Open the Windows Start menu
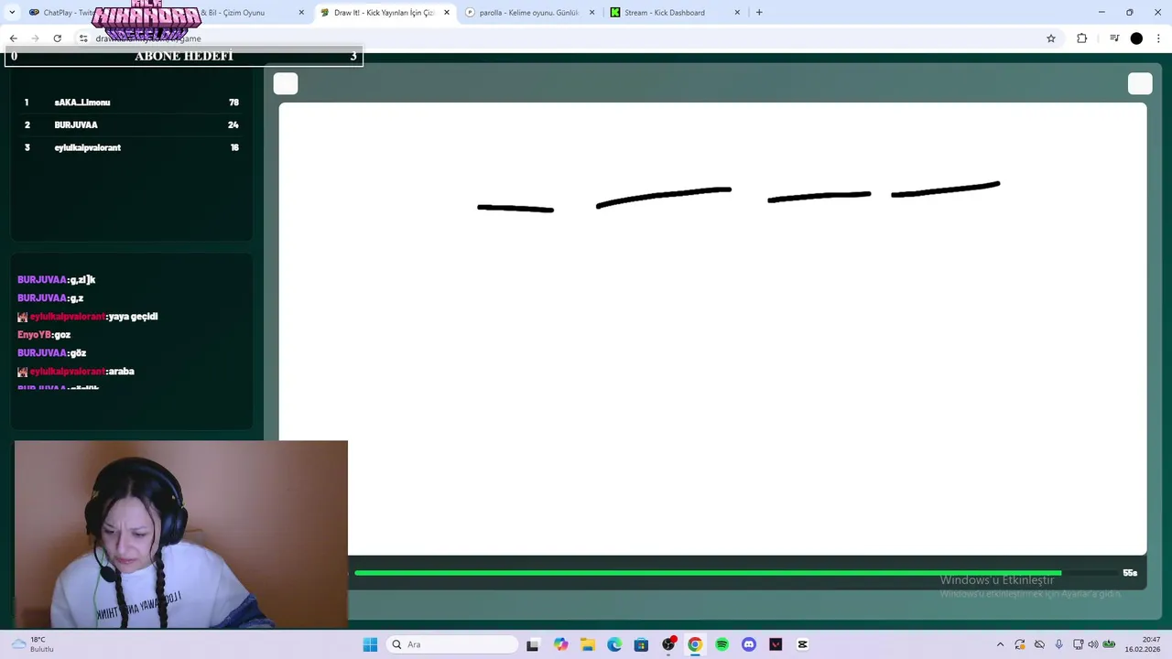 coord(370,644)
